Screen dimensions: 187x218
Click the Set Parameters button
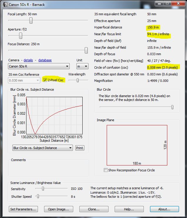click(24, 209)
